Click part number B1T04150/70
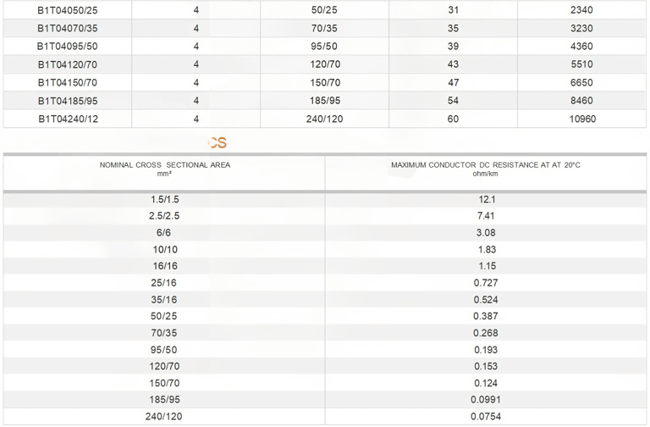 pyautogui.click(x=68, y=82)
